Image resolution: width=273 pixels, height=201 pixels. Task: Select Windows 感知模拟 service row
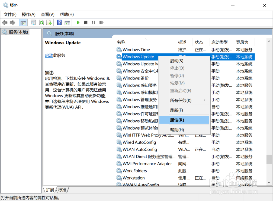185,92
